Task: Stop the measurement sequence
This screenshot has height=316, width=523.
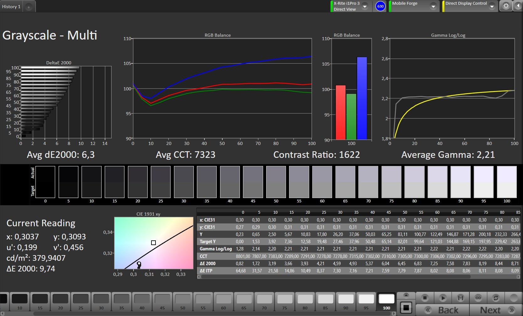Action: (x=425, y=297)
